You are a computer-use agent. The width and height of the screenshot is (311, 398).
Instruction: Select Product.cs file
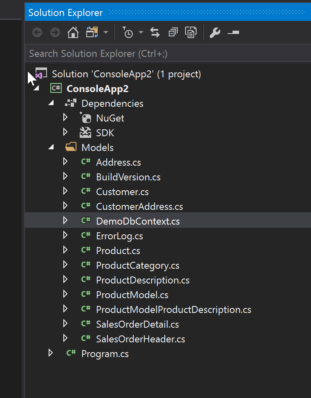[x=118, y=251]
